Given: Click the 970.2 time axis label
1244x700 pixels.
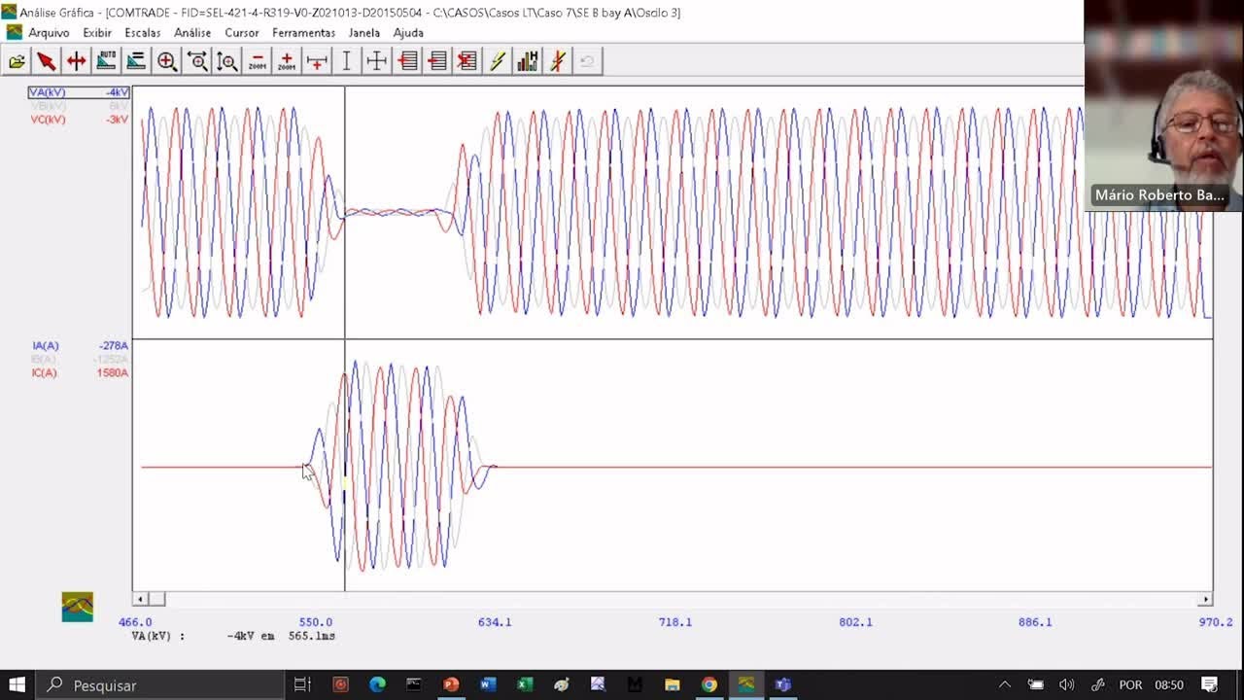Looking at the screenshot, I should 1216,622.
